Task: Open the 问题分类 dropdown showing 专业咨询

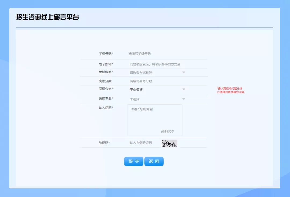Action: 157,89
